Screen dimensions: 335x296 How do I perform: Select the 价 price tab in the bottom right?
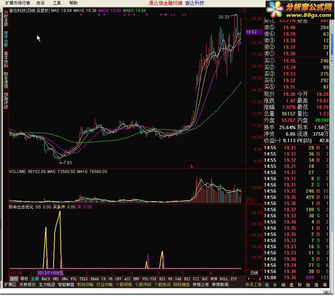(275, 285)
